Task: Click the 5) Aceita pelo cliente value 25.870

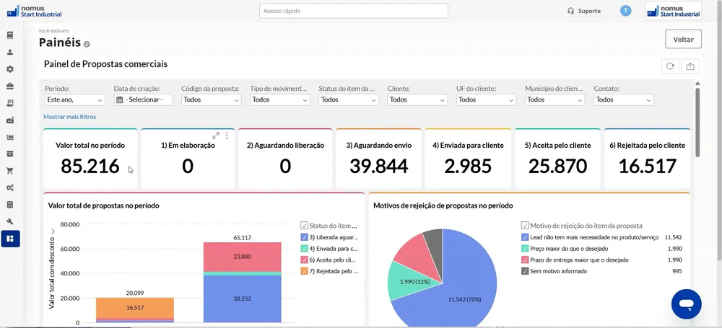Action: (557, 166)
